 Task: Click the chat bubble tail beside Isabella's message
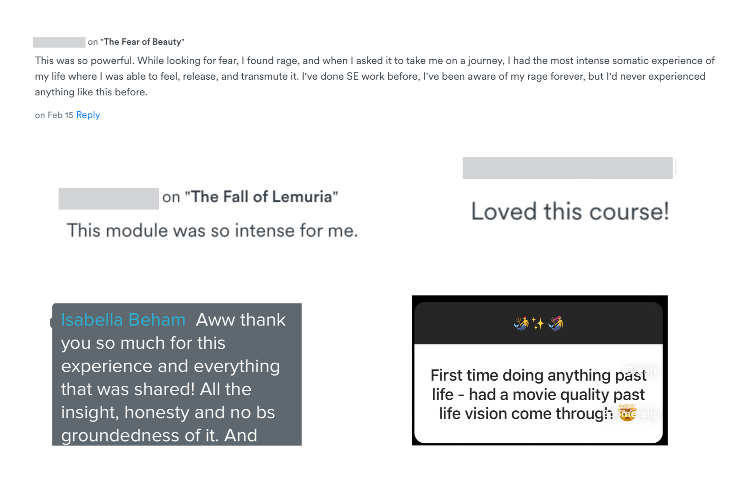coord(51,322)
